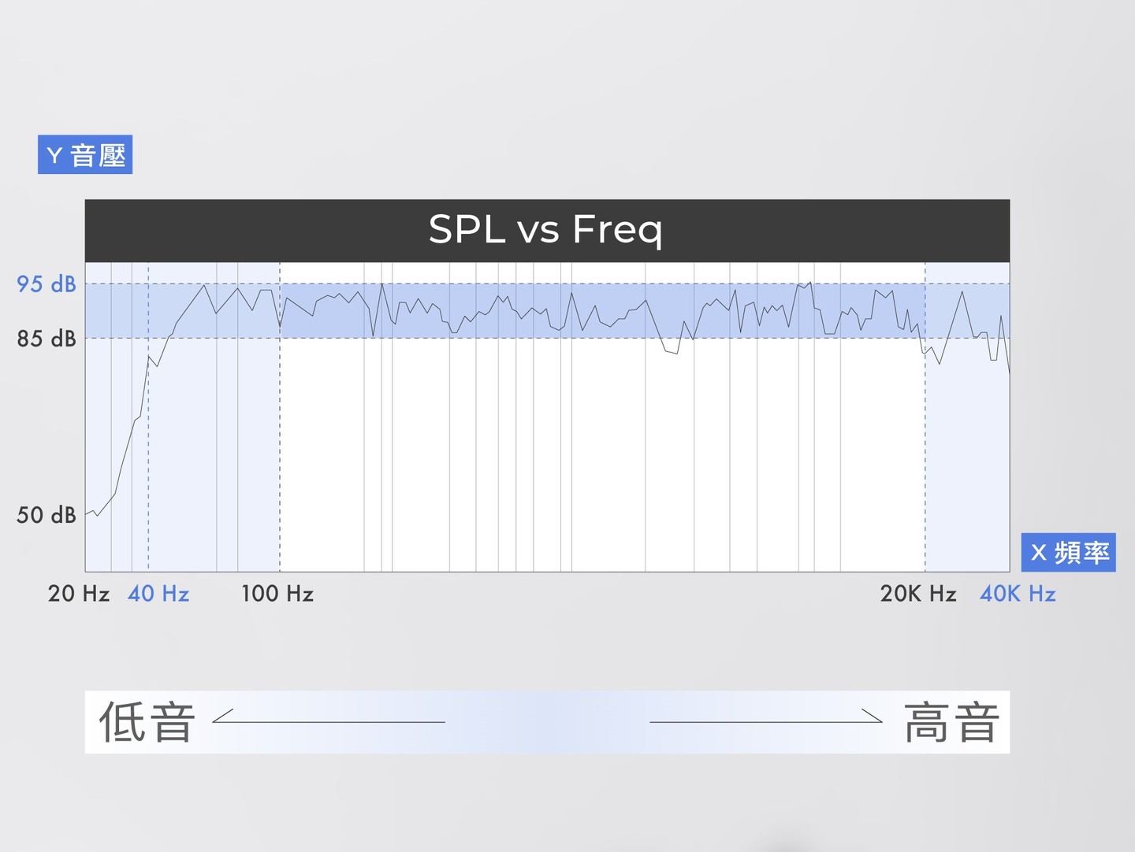Click the 20 Hz frequency label

78,594
